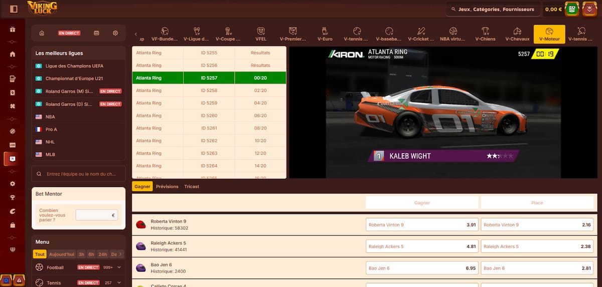Image resolution: width=602 pixels, height=287 pixels.
Task: Filter menu by Tout
Action: (40, 254)
